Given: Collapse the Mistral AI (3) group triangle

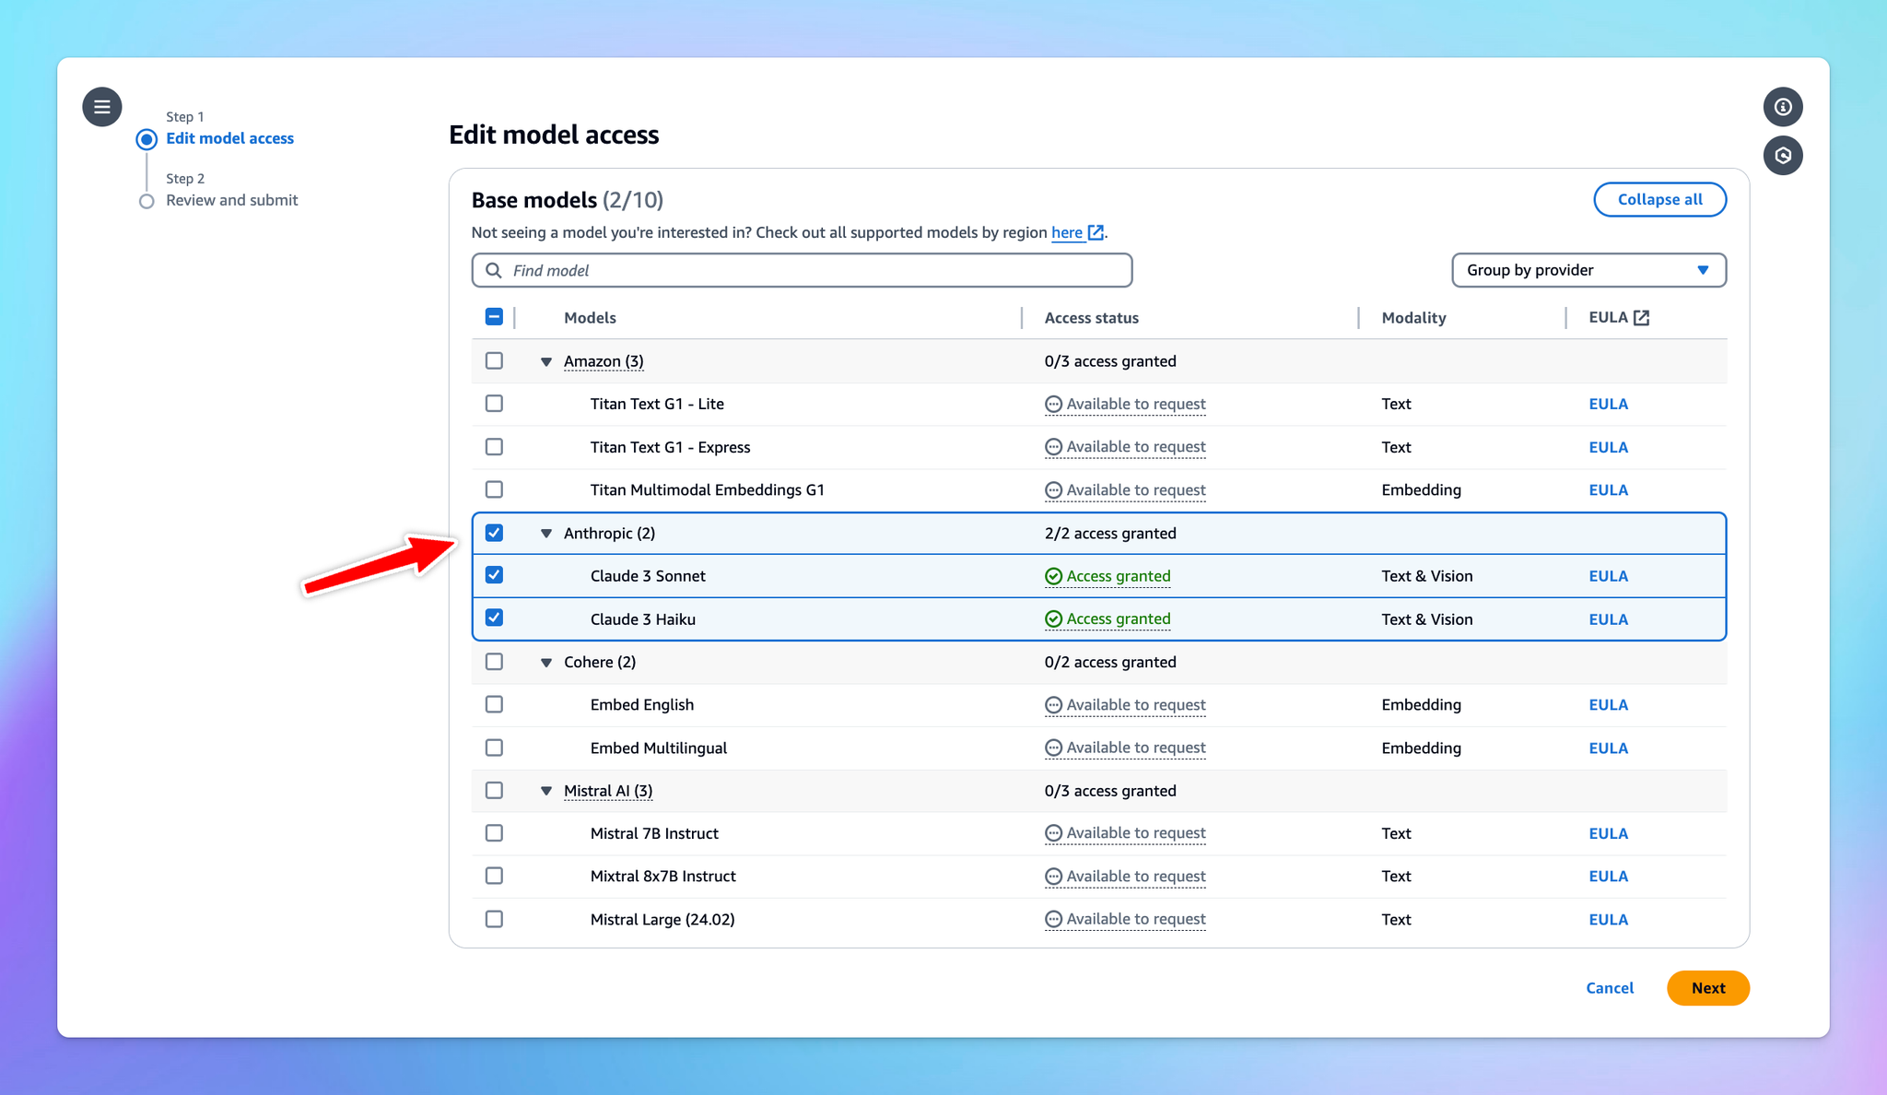Looking at the screenshot, I should coord(546,791).
